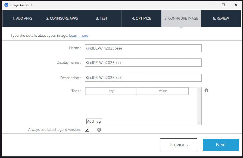The image size is (243, 158).
Task: Click the Add Tag button
Action: [94, 121]
